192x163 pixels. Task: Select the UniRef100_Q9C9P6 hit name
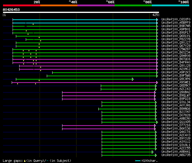(176, 79)
